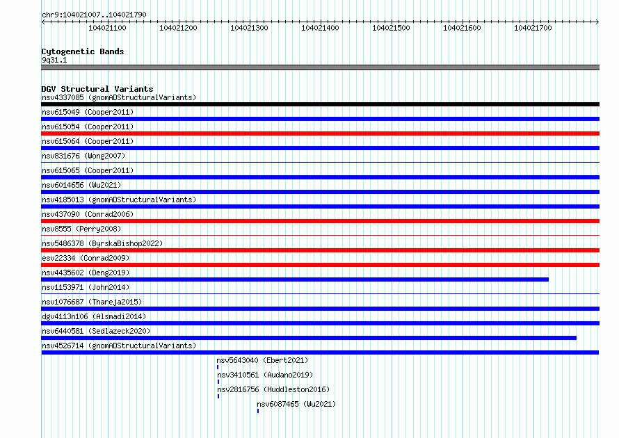The image size is (619, 438).
Task: Open nsv1153971 (John2014) label
Action: tap(86, 287)
